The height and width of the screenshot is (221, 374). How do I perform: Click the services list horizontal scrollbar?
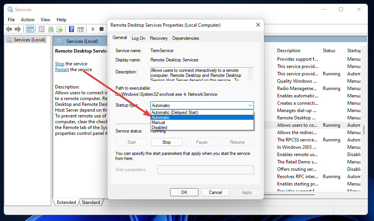click(290, 194)
